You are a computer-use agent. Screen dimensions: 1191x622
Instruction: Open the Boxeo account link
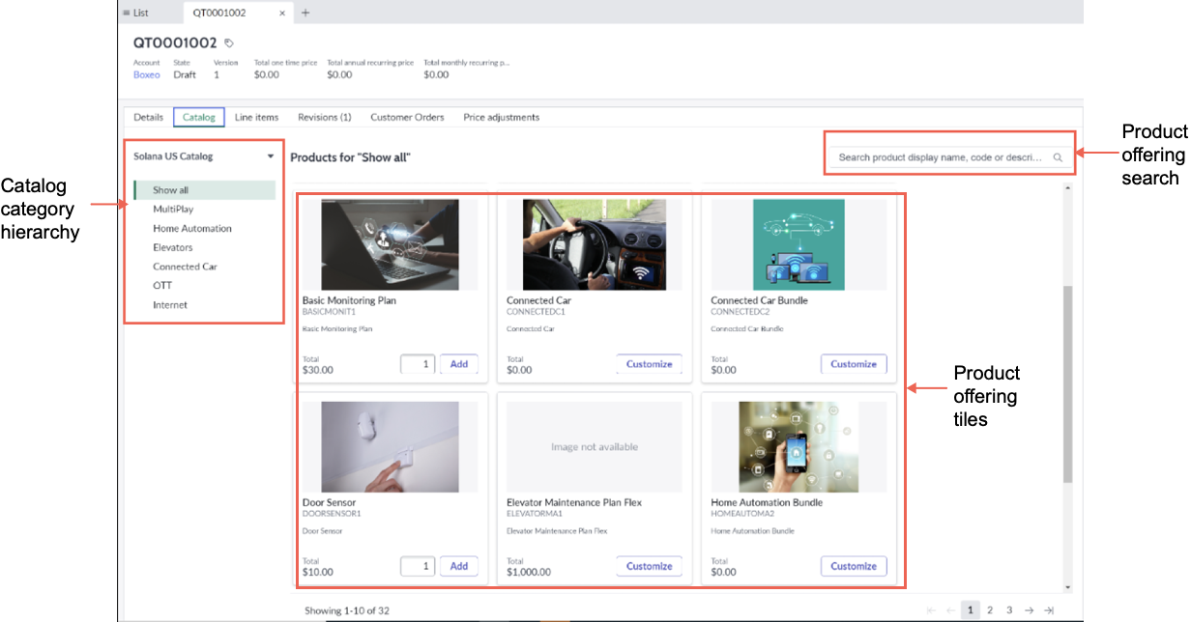pyautogui.click(x=146, y=74)
